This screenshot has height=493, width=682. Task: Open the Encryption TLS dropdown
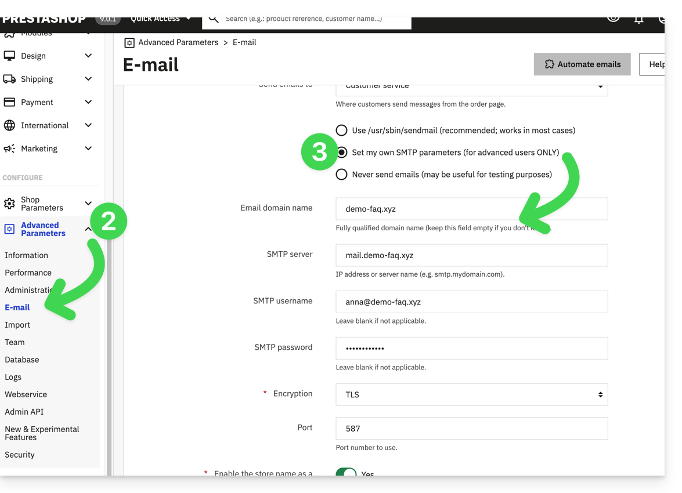click(x=471, y=394)
